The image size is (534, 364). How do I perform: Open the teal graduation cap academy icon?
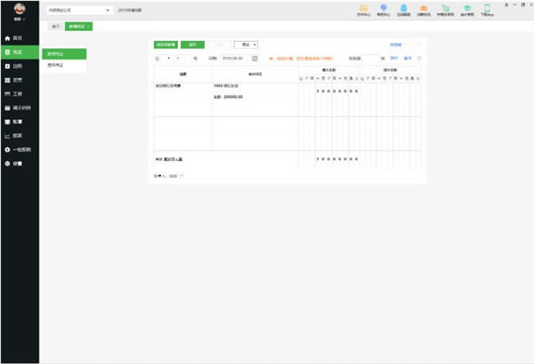(x=467, y=10)
